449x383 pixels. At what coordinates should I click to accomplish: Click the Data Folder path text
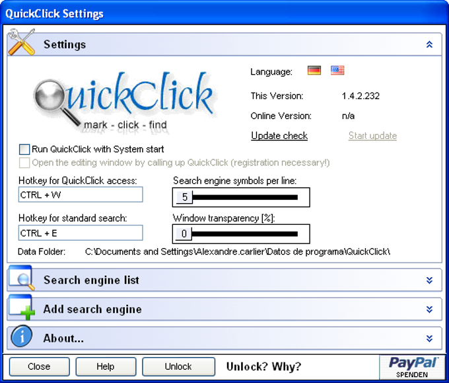point(238,252)
